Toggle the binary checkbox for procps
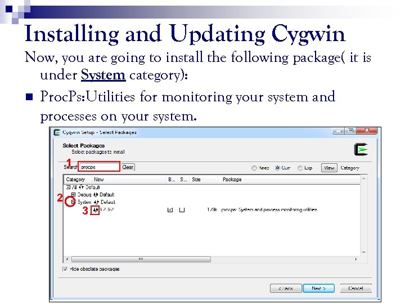 tap(170, 210)
